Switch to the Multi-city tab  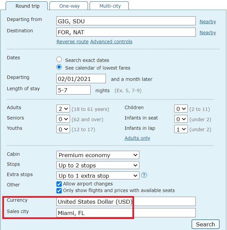(110, 6)
